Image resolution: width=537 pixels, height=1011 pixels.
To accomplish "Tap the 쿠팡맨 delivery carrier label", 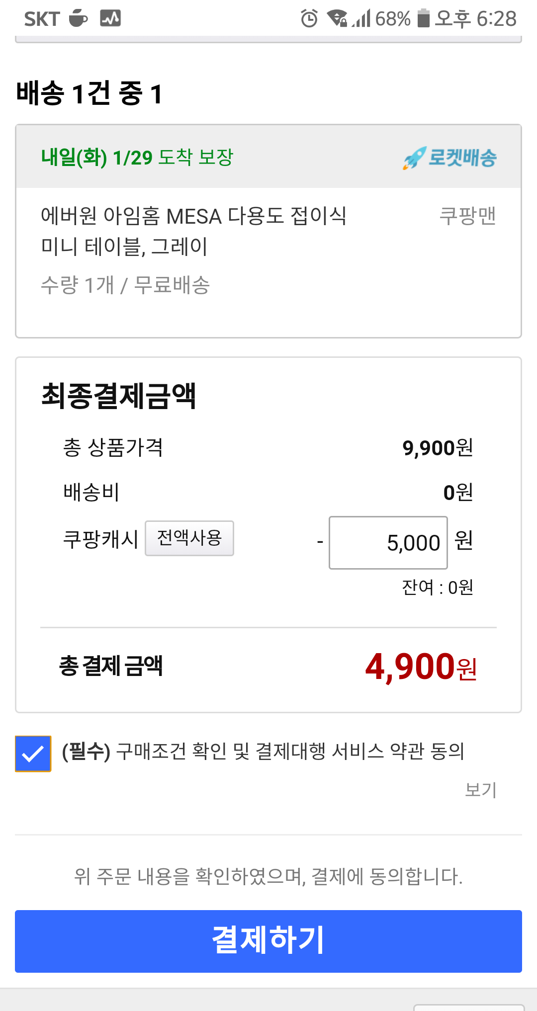I will [x=468, y=216].
